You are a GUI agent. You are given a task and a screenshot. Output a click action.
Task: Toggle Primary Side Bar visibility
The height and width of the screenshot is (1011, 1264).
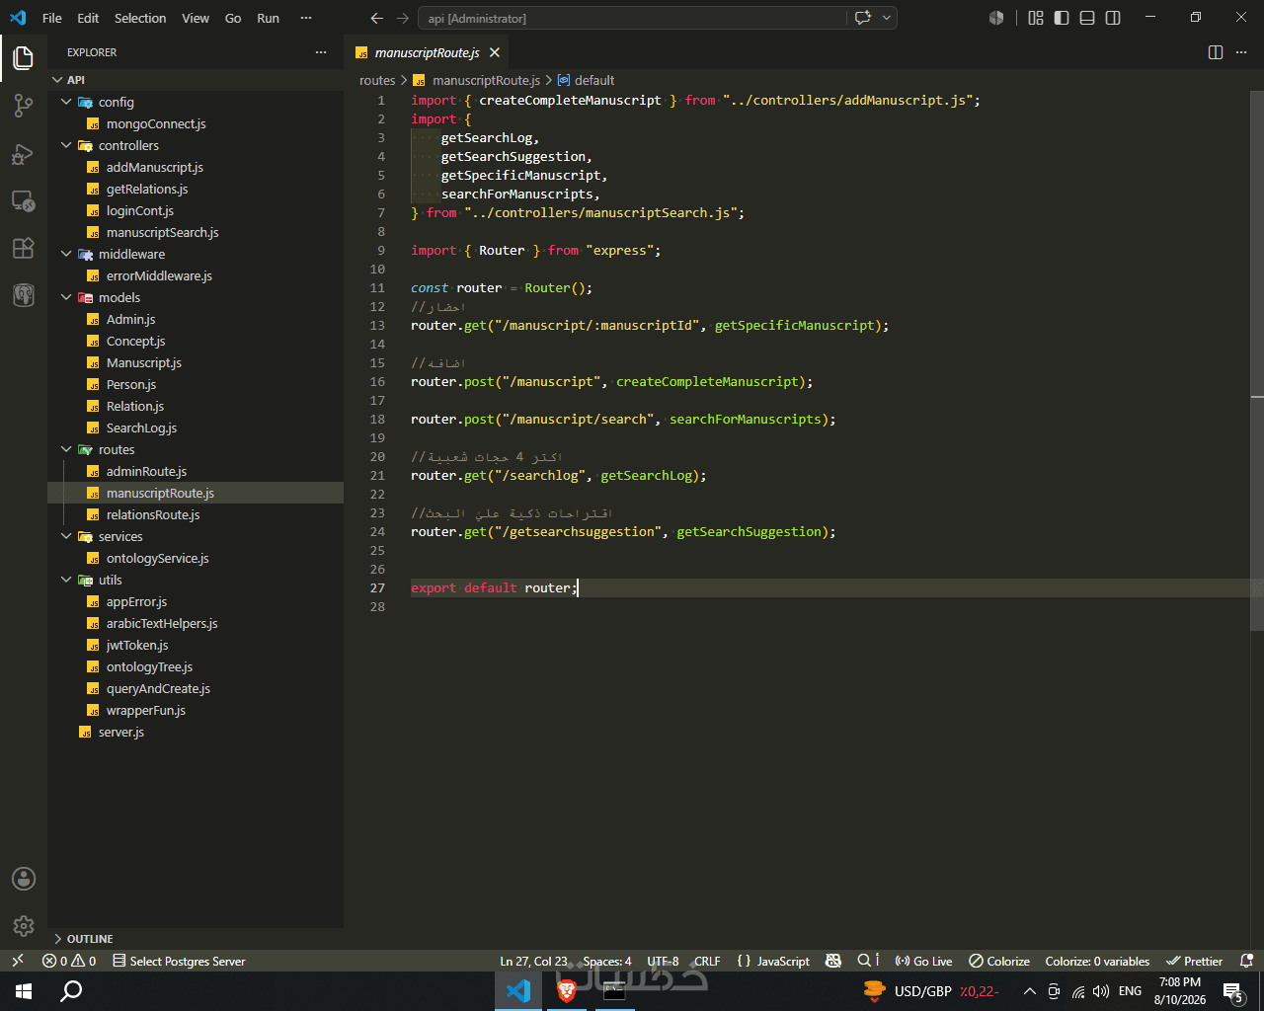pyautogui.click(x=1062, y=18)
